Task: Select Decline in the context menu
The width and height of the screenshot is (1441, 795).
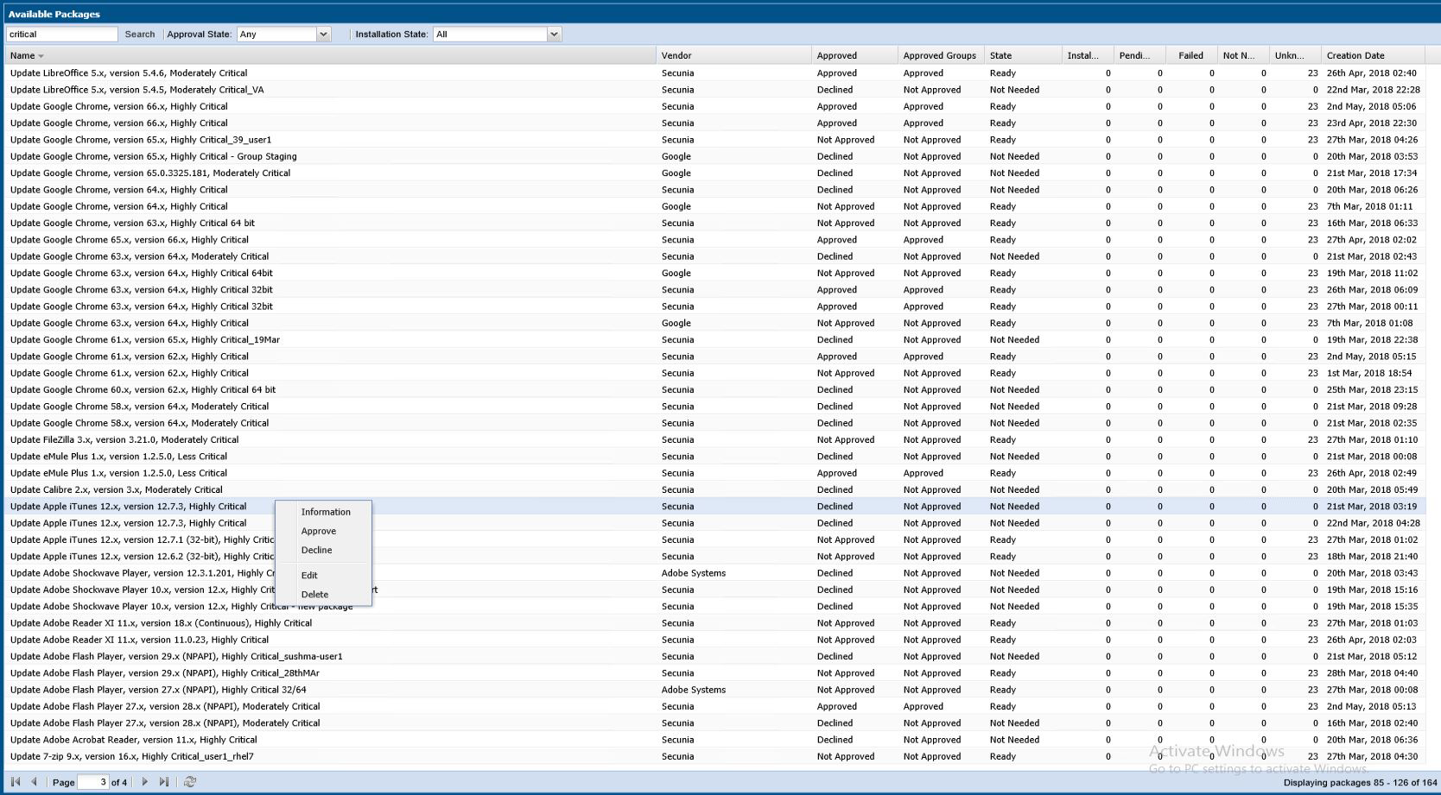Action: [316, 550]
